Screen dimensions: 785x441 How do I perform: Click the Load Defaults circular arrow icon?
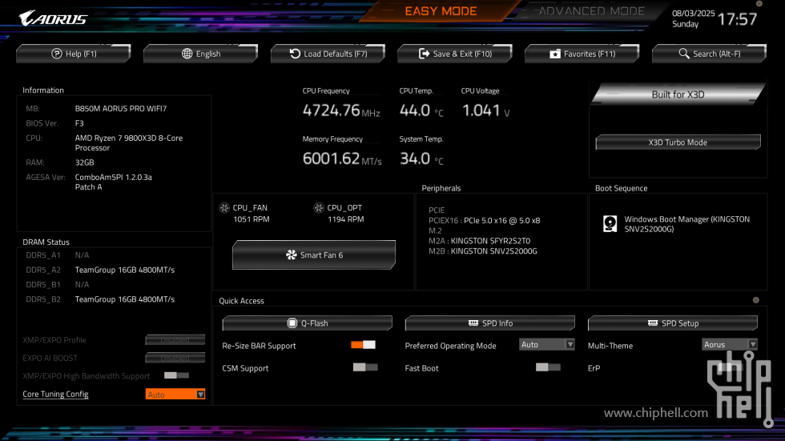[x=295, y=54]
